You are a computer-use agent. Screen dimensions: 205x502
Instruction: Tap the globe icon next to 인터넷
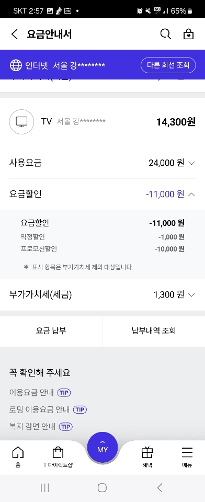pyautogui.click(x=16, y=65)
